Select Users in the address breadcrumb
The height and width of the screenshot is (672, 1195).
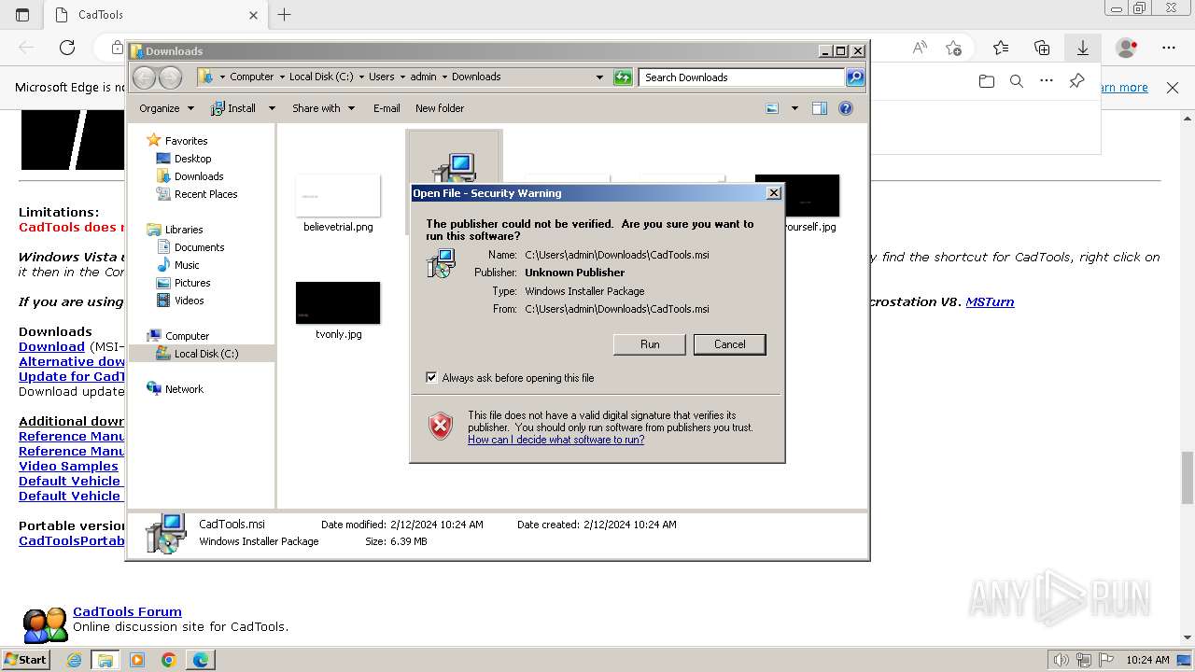pyautogui.click(x=381, y=77)
